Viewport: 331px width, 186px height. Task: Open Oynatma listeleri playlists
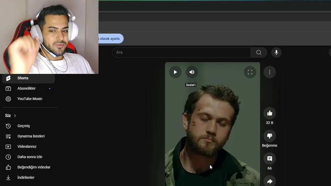click(28, 136)
